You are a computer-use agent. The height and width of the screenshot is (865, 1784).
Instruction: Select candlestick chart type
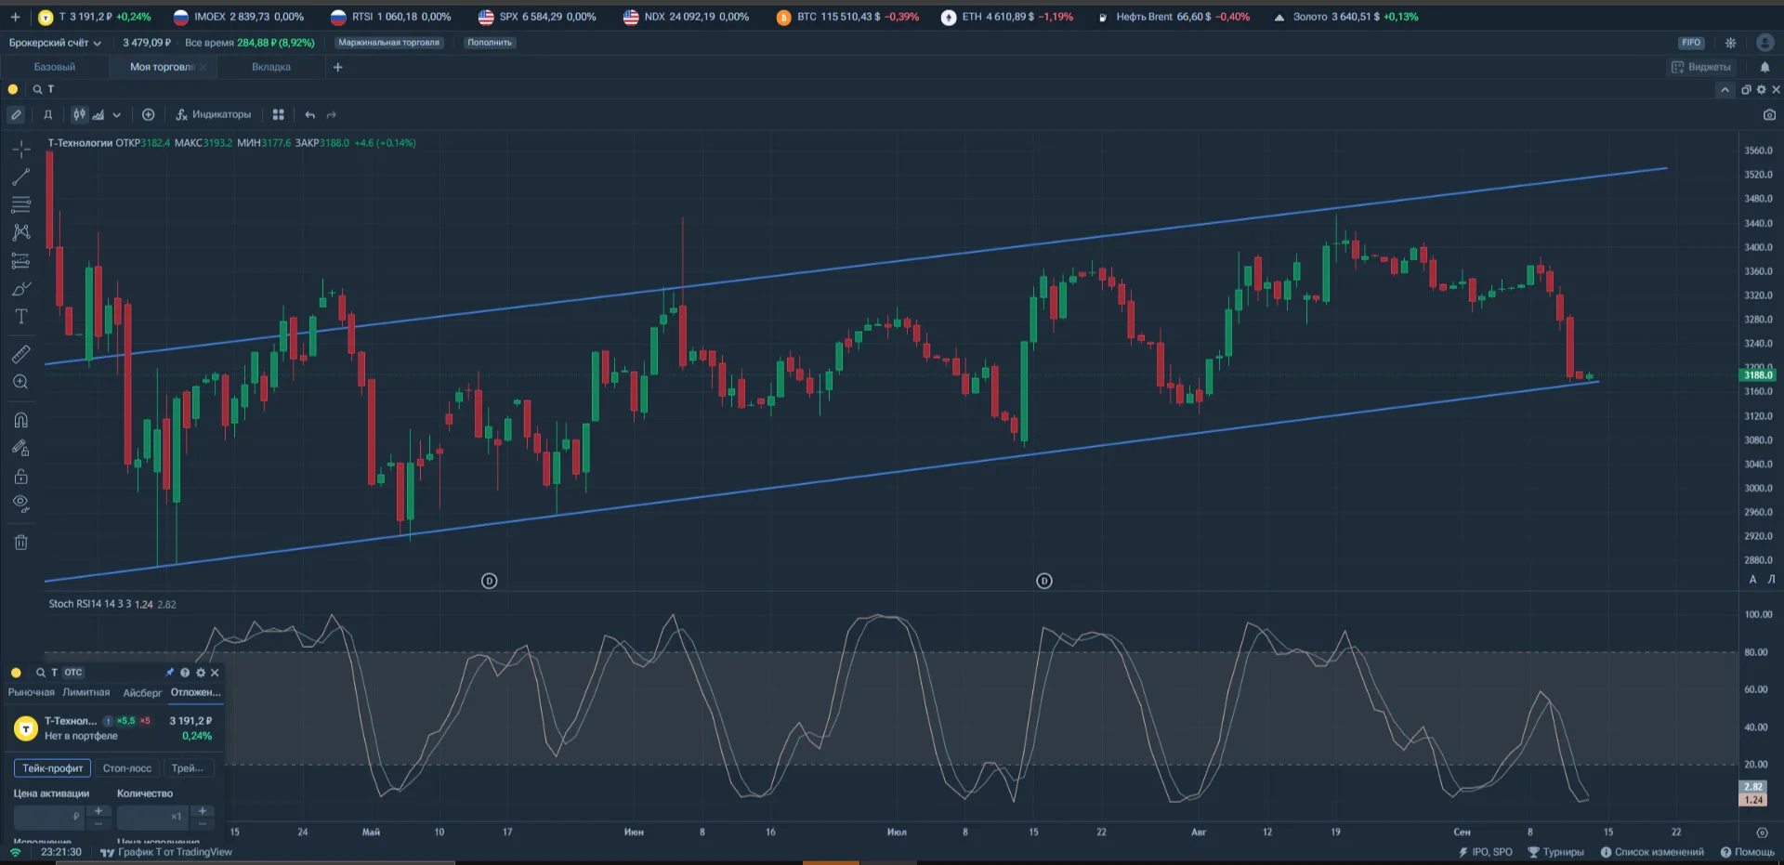point(80,114)
